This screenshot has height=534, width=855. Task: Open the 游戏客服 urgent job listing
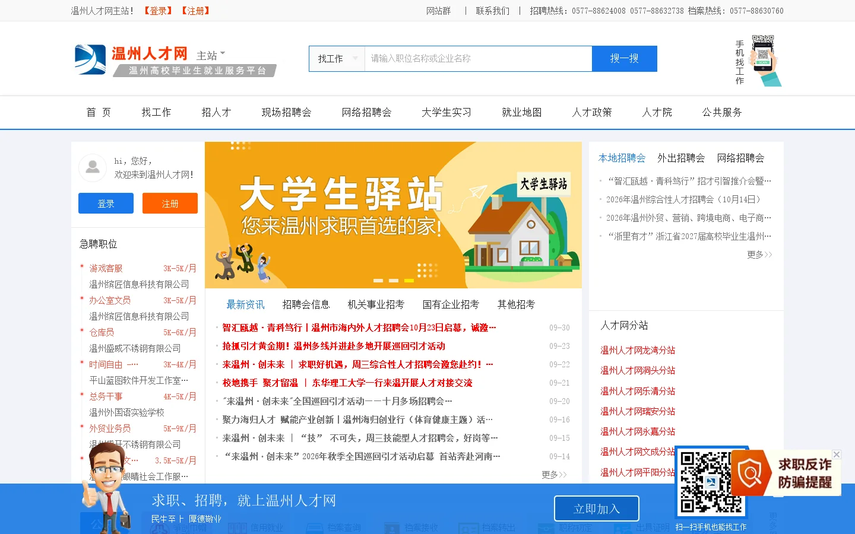106,268
